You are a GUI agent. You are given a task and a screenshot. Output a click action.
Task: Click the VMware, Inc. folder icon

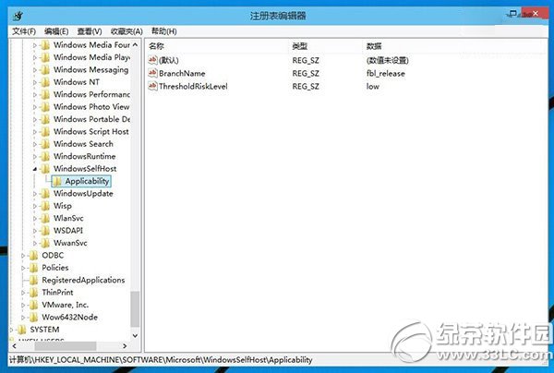[33, 305]
